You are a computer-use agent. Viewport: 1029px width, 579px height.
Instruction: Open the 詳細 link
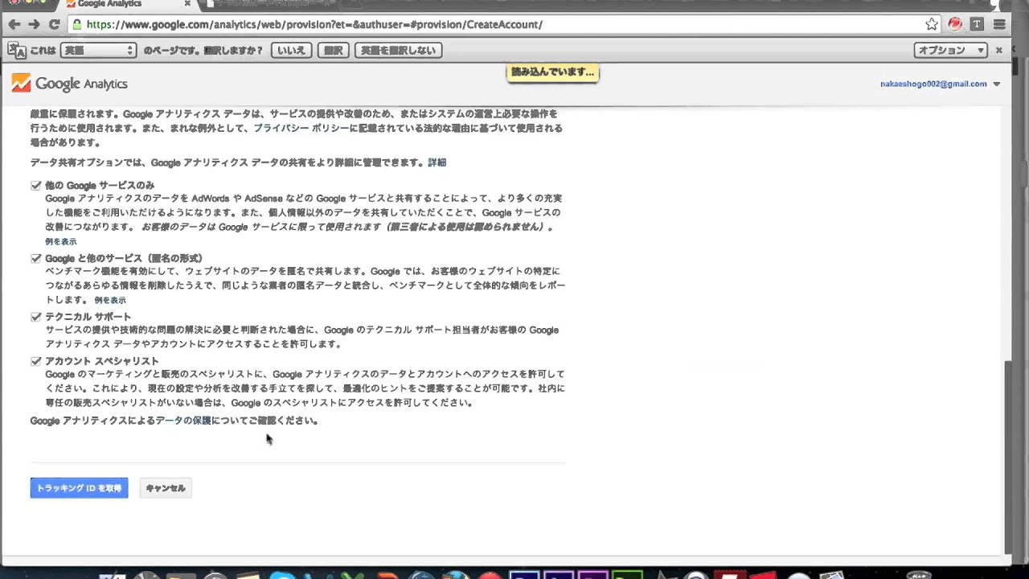pos(437,162)
